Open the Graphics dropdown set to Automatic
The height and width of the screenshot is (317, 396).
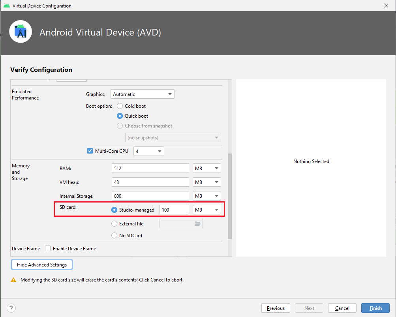tap(143, 94)
